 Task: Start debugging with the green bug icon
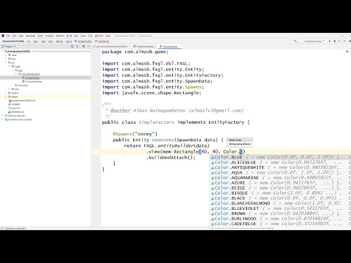pyautogui.click(x=335, y=41)
